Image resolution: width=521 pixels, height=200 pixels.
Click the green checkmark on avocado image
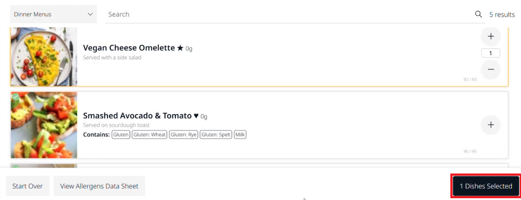pos(15,97)
